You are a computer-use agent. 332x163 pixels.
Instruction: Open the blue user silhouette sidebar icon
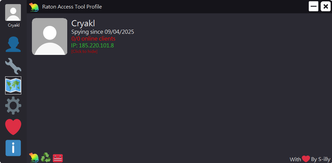point(13,44)
